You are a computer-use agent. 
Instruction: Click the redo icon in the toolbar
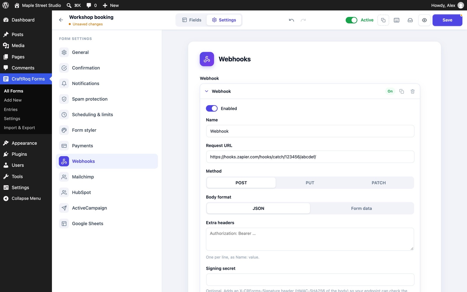pyautogui.click(x=303, y=20)
